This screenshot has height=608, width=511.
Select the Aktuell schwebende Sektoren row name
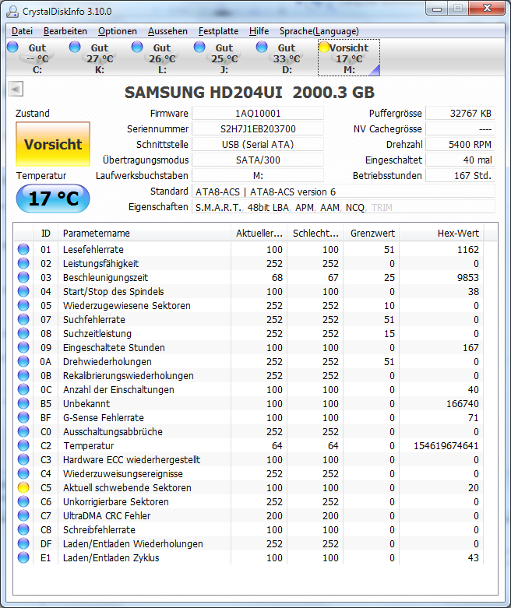[127, 487]
